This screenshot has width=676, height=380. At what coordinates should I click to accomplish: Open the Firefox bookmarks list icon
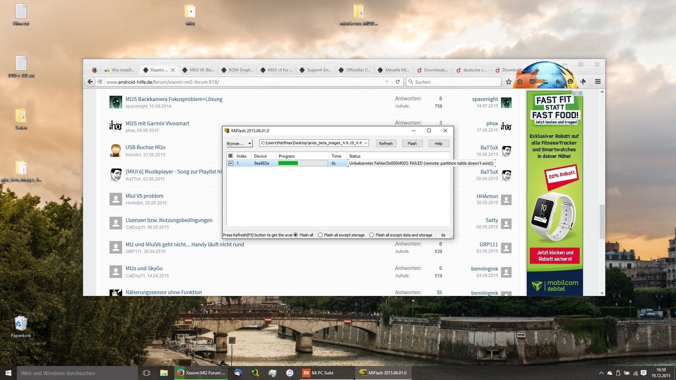click(520, 82)
